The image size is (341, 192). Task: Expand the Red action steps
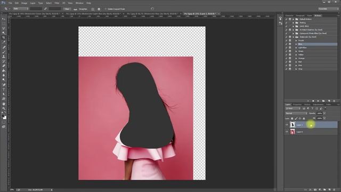click(x=296, y=62)
